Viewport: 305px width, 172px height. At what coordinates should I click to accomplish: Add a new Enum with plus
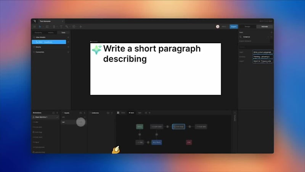(x=68, y=47)
